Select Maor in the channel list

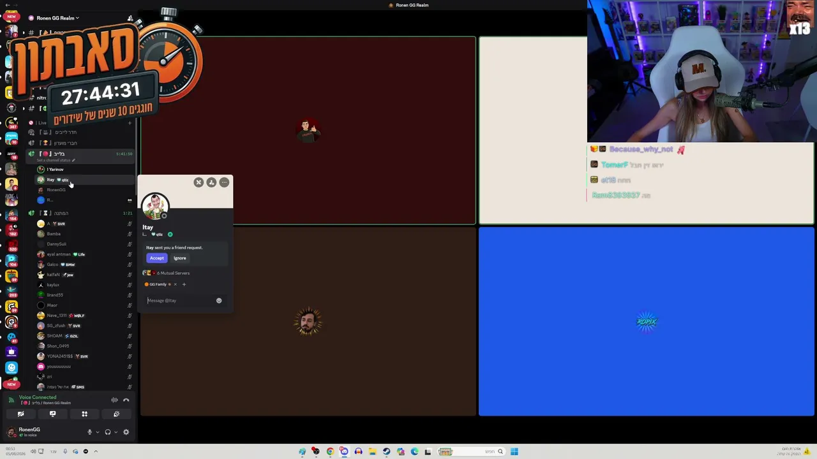point(83,305)
